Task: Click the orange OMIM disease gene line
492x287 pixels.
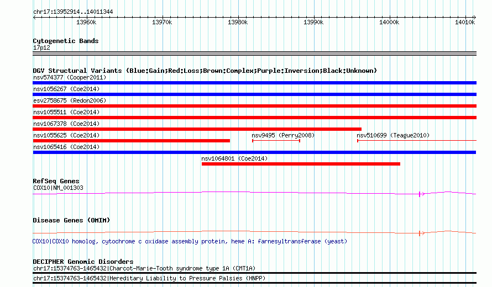Action: pyautogui.click(x=254, y=232)
